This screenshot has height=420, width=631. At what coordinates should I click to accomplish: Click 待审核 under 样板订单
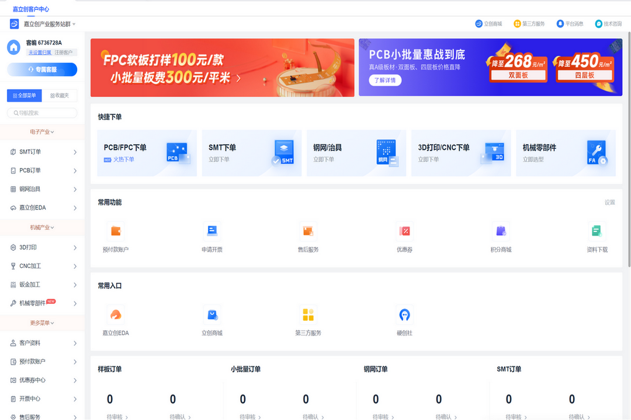(117, 416)
